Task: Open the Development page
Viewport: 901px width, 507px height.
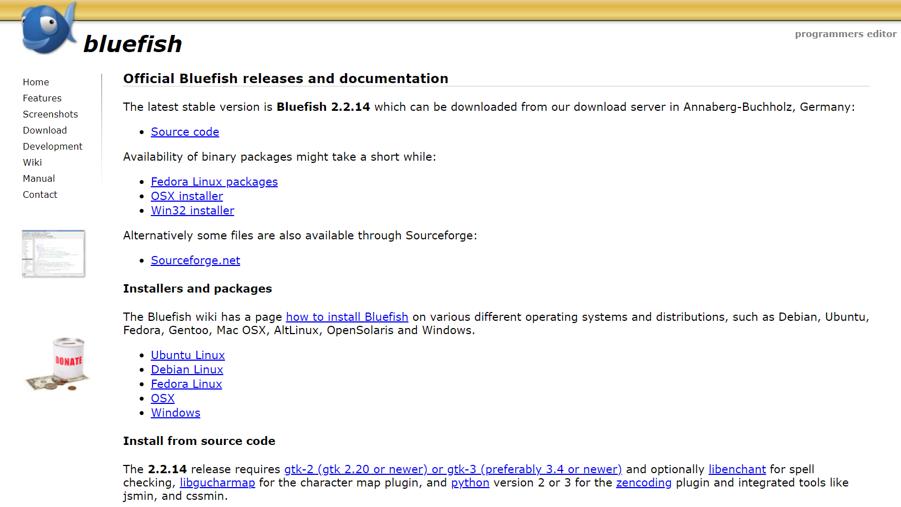Action: click(53, 146)
